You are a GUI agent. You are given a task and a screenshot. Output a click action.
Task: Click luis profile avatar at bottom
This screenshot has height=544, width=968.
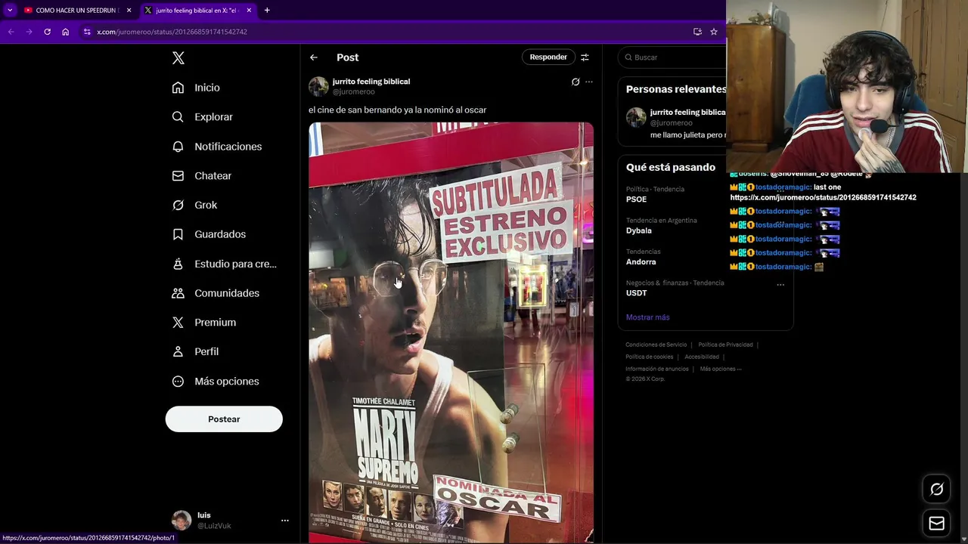181,520
